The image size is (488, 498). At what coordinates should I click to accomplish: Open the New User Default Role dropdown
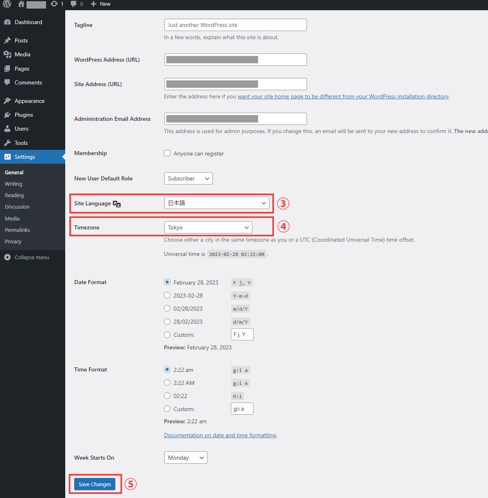[x=188, y=178]
